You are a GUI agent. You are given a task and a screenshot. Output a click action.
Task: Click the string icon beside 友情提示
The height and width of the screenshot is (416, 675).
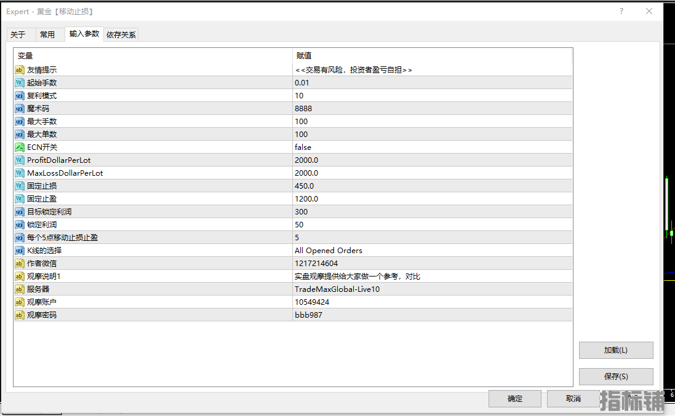point(19,69)
